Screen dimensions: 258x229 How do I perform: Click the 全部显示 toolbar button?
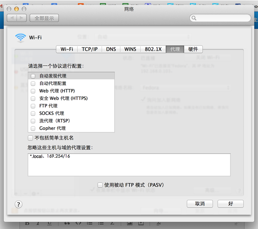[44, 18]
